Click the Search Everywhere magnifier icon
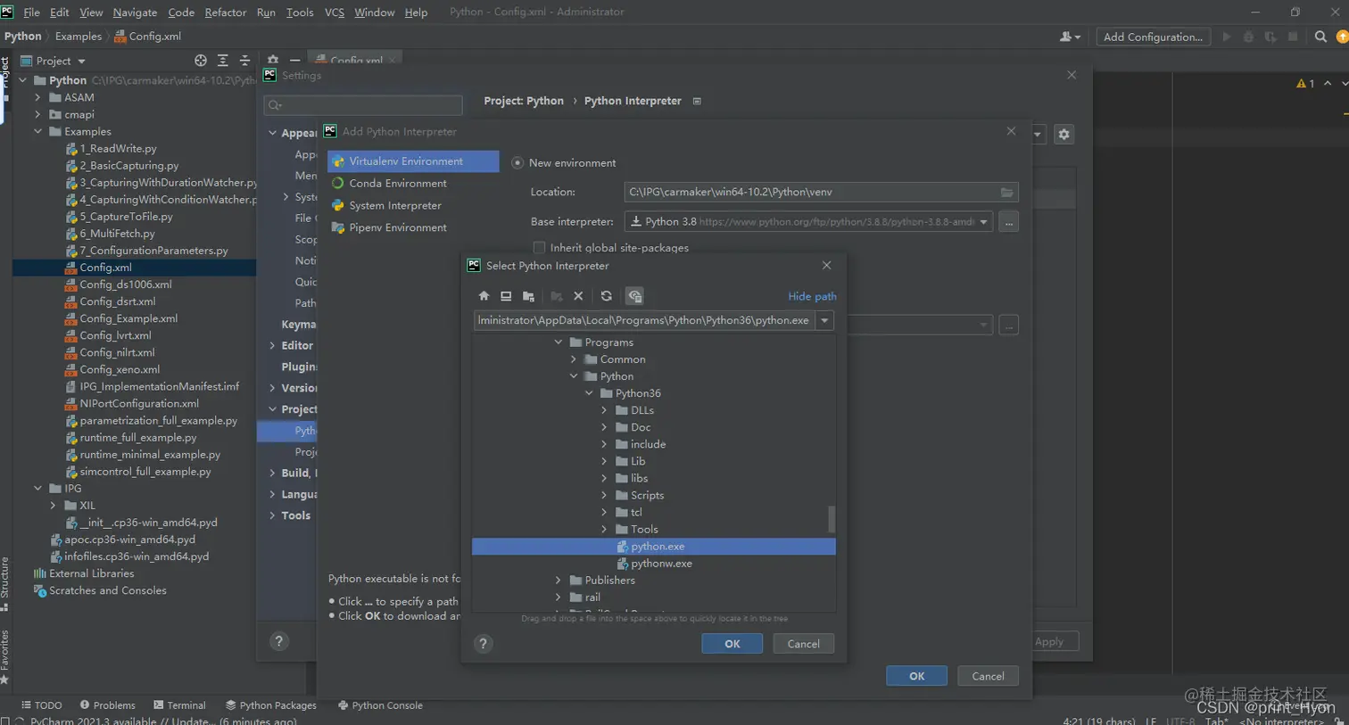1349x725 pixels. [x=1320, y=37]
